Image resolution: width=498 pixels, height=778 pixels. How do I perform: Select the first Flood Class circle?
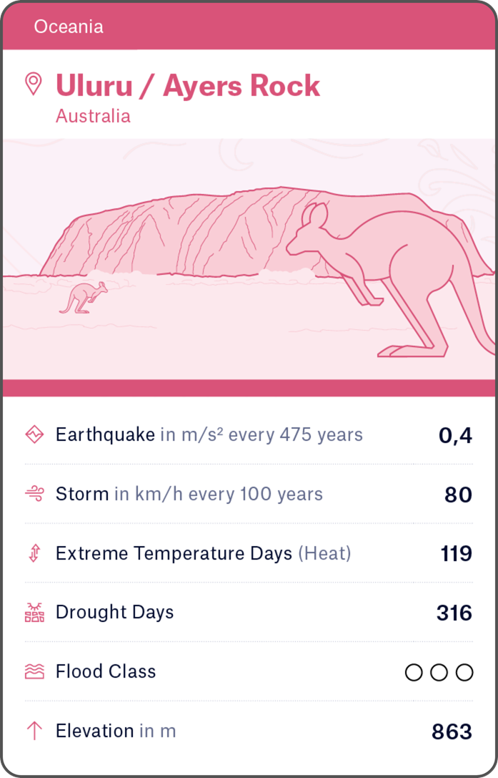(x=414, y=672)
